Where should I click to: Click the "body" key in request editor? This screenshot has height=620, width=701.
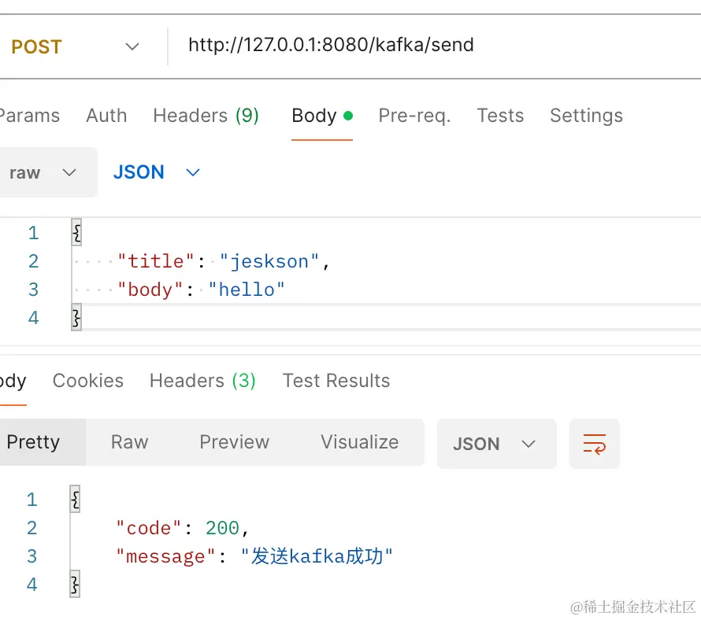click(150, 290)
